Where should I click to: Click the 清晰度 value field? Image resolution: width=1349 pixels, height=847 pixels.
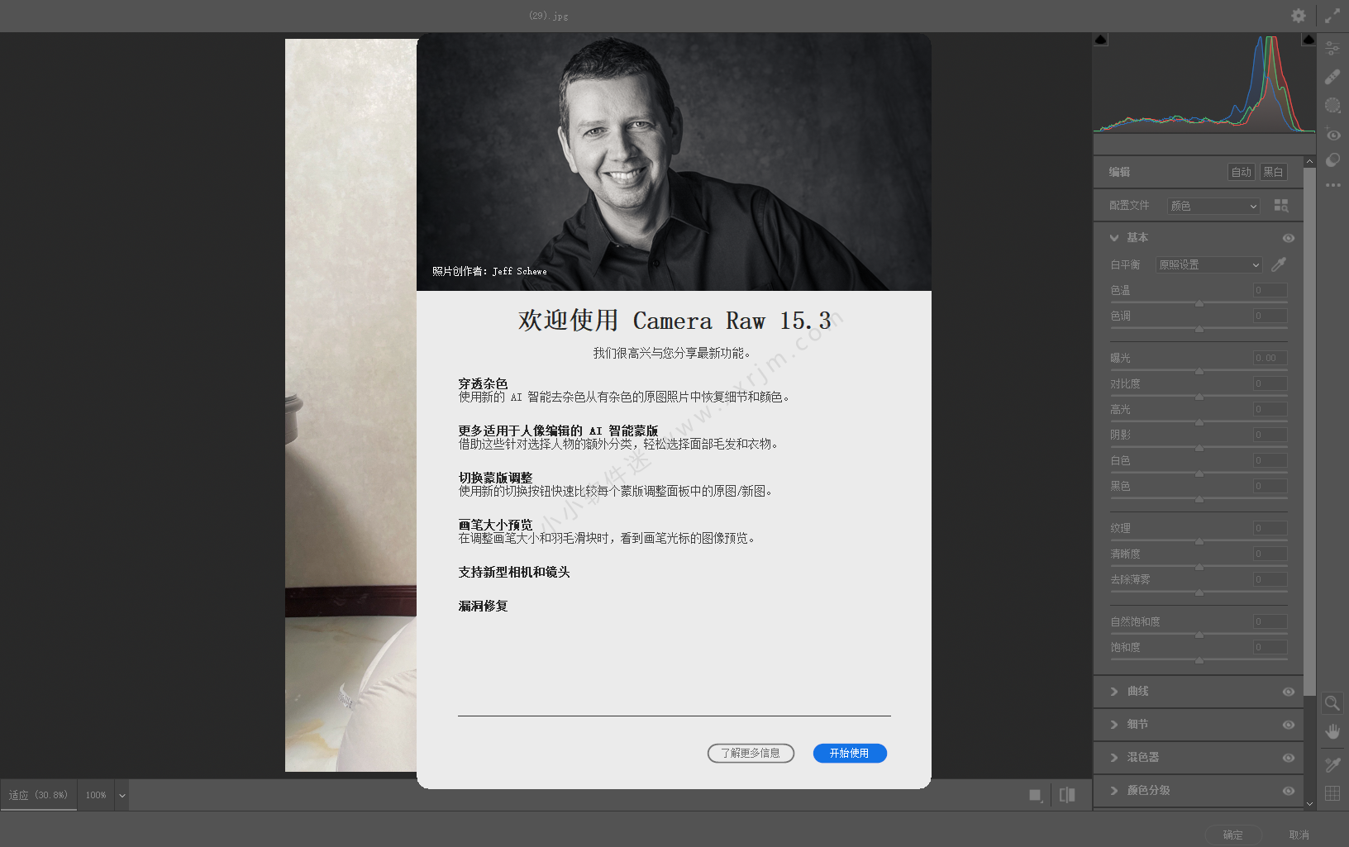tap(1270, 554)
